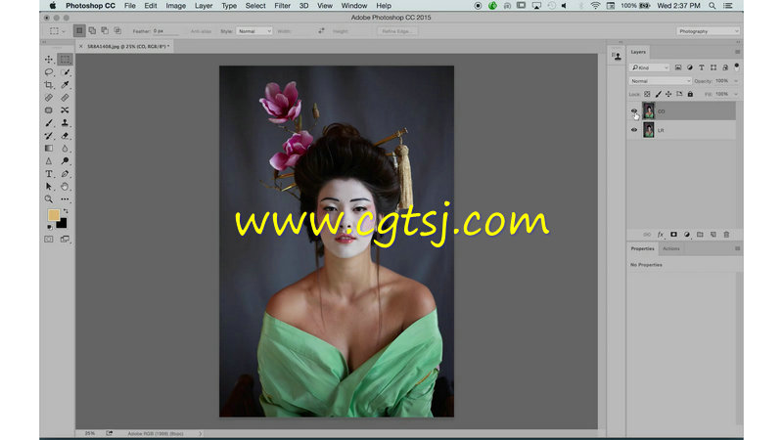Viewport: 783px width, 440px height.
Task: Reset default foreground and background colors
Action: [x=50, y=227]
